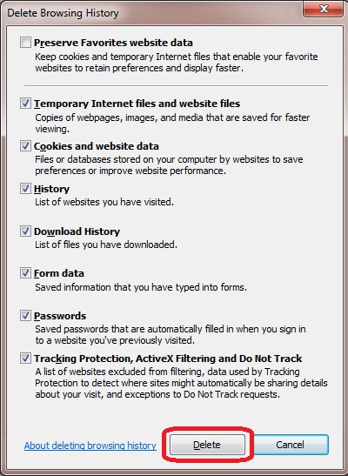The image size is (348, 476).
Task: Close the Delete Browsing History dialog
Action: coord(324,9)
